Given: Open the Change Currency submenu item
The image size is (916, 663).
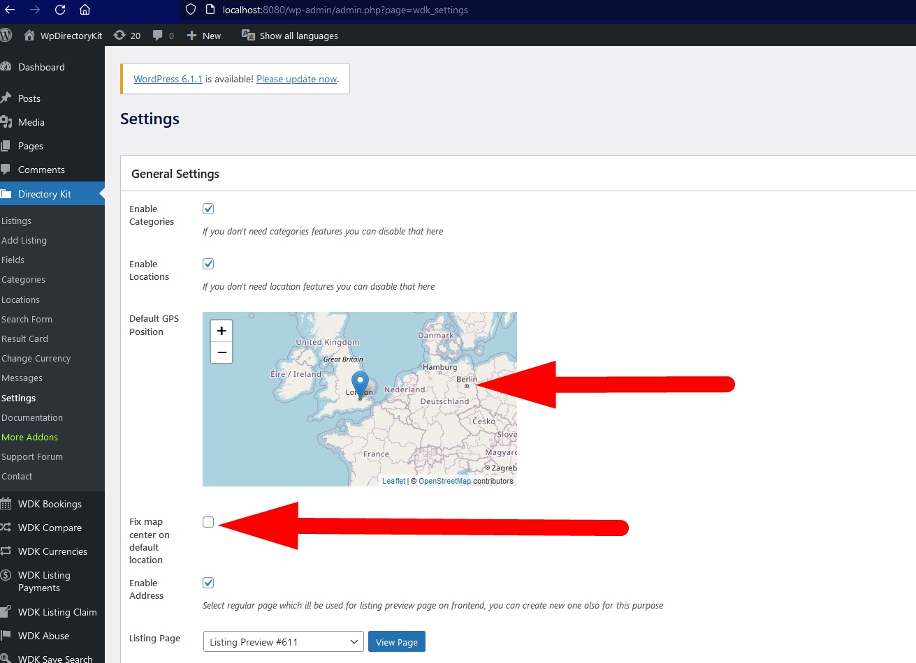Looking at the screenshot, I should click(x=36, y=358).
